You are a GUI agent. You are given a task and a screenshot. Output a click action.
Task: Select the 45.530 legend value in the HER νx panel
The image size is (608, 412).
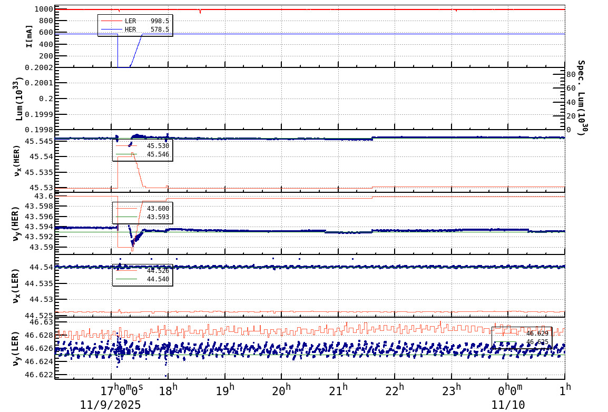click(158, 145)
